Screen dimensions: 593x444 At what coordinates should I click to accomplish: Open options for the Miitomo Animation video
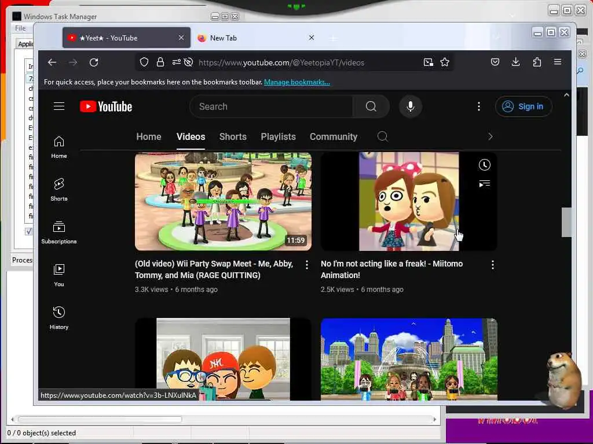(x=492, y=265)
